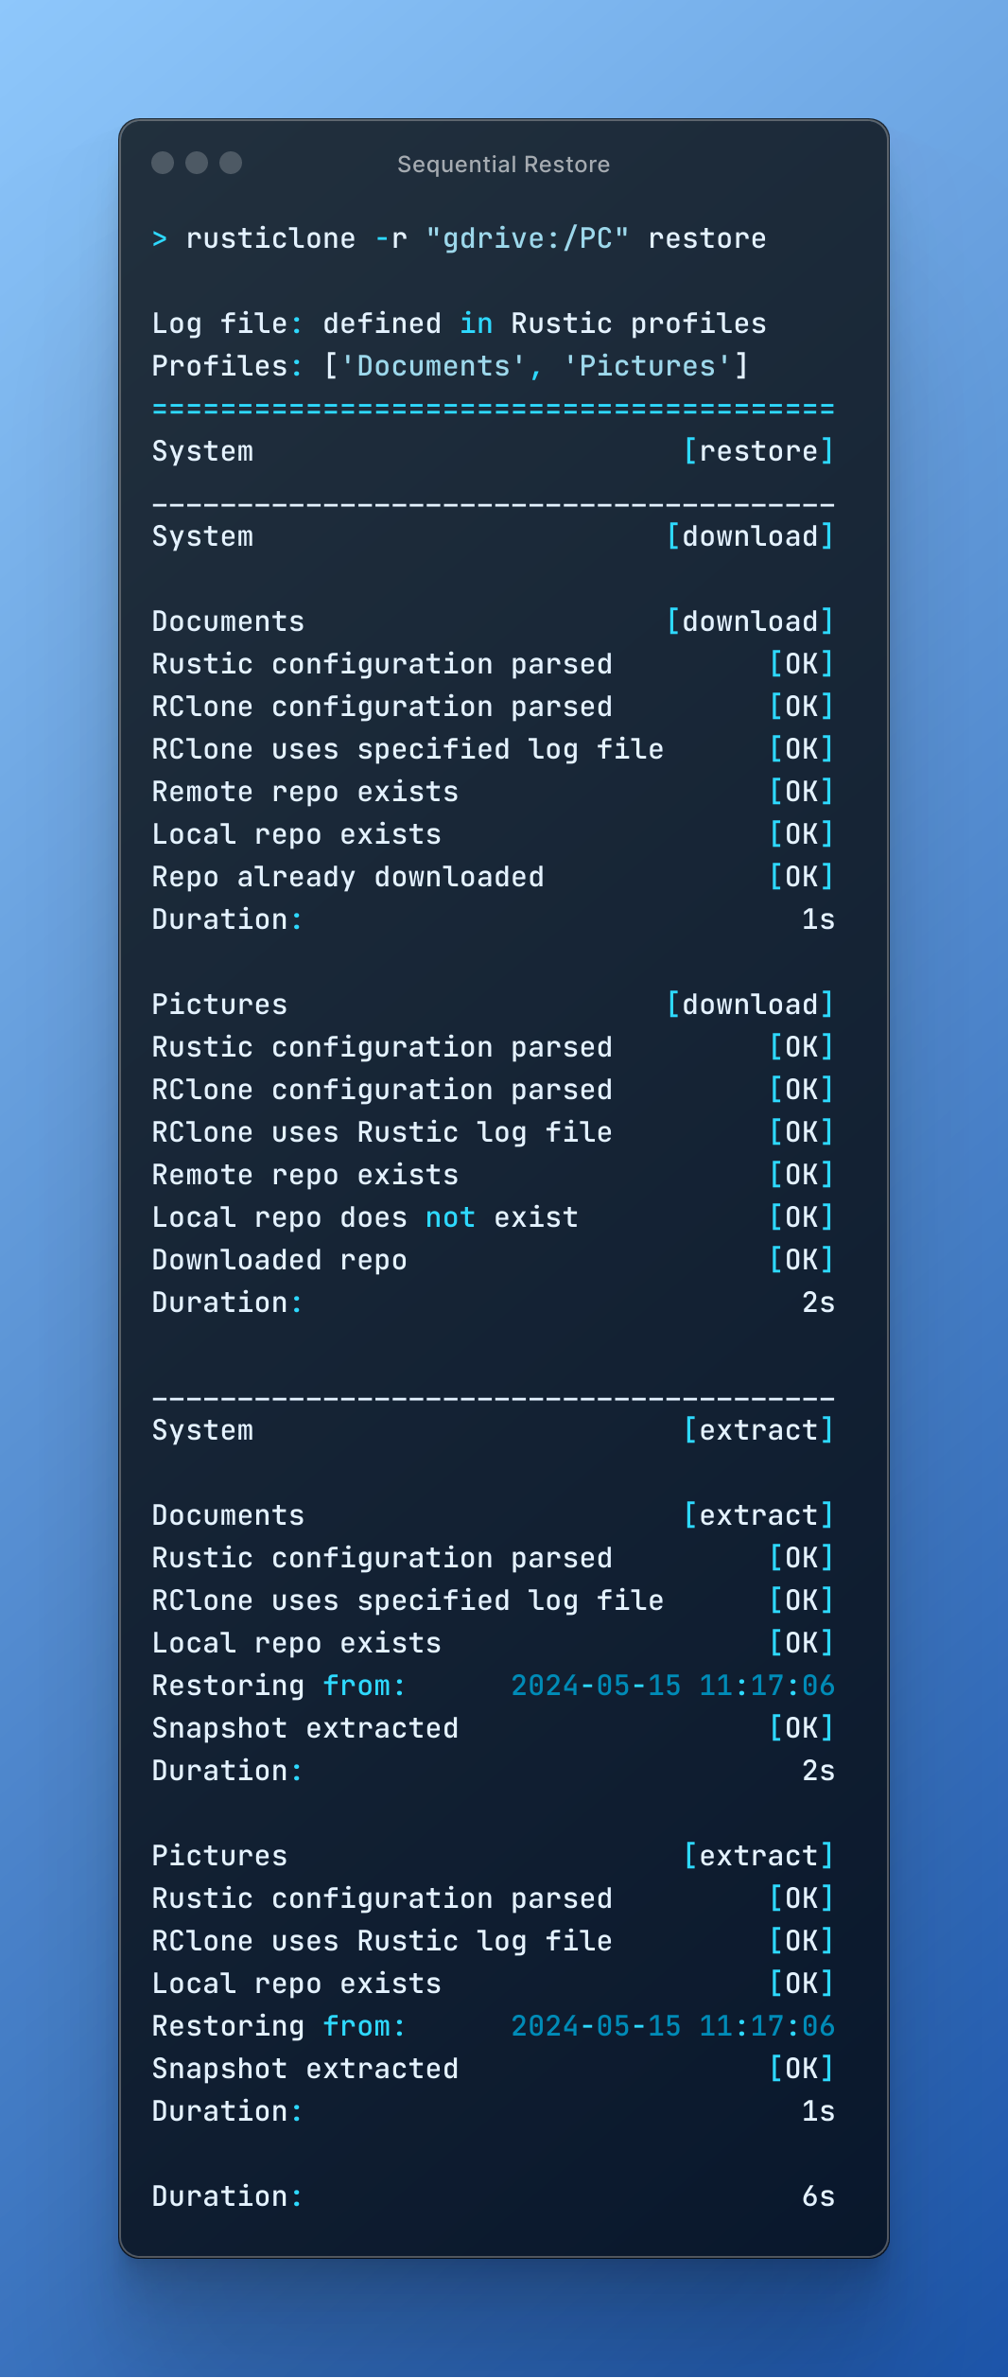Select the "gdrive:/PC" remote string
Screen dimensions: 1008x2378
click(x=527, y=238)
